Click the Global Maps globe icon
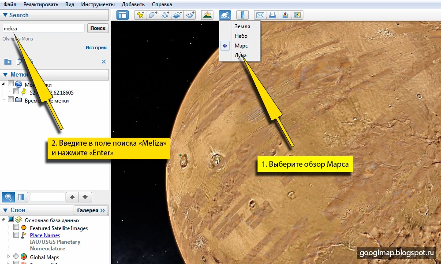The height and width of the screenshot is (264, 441). tap(24, 257)
